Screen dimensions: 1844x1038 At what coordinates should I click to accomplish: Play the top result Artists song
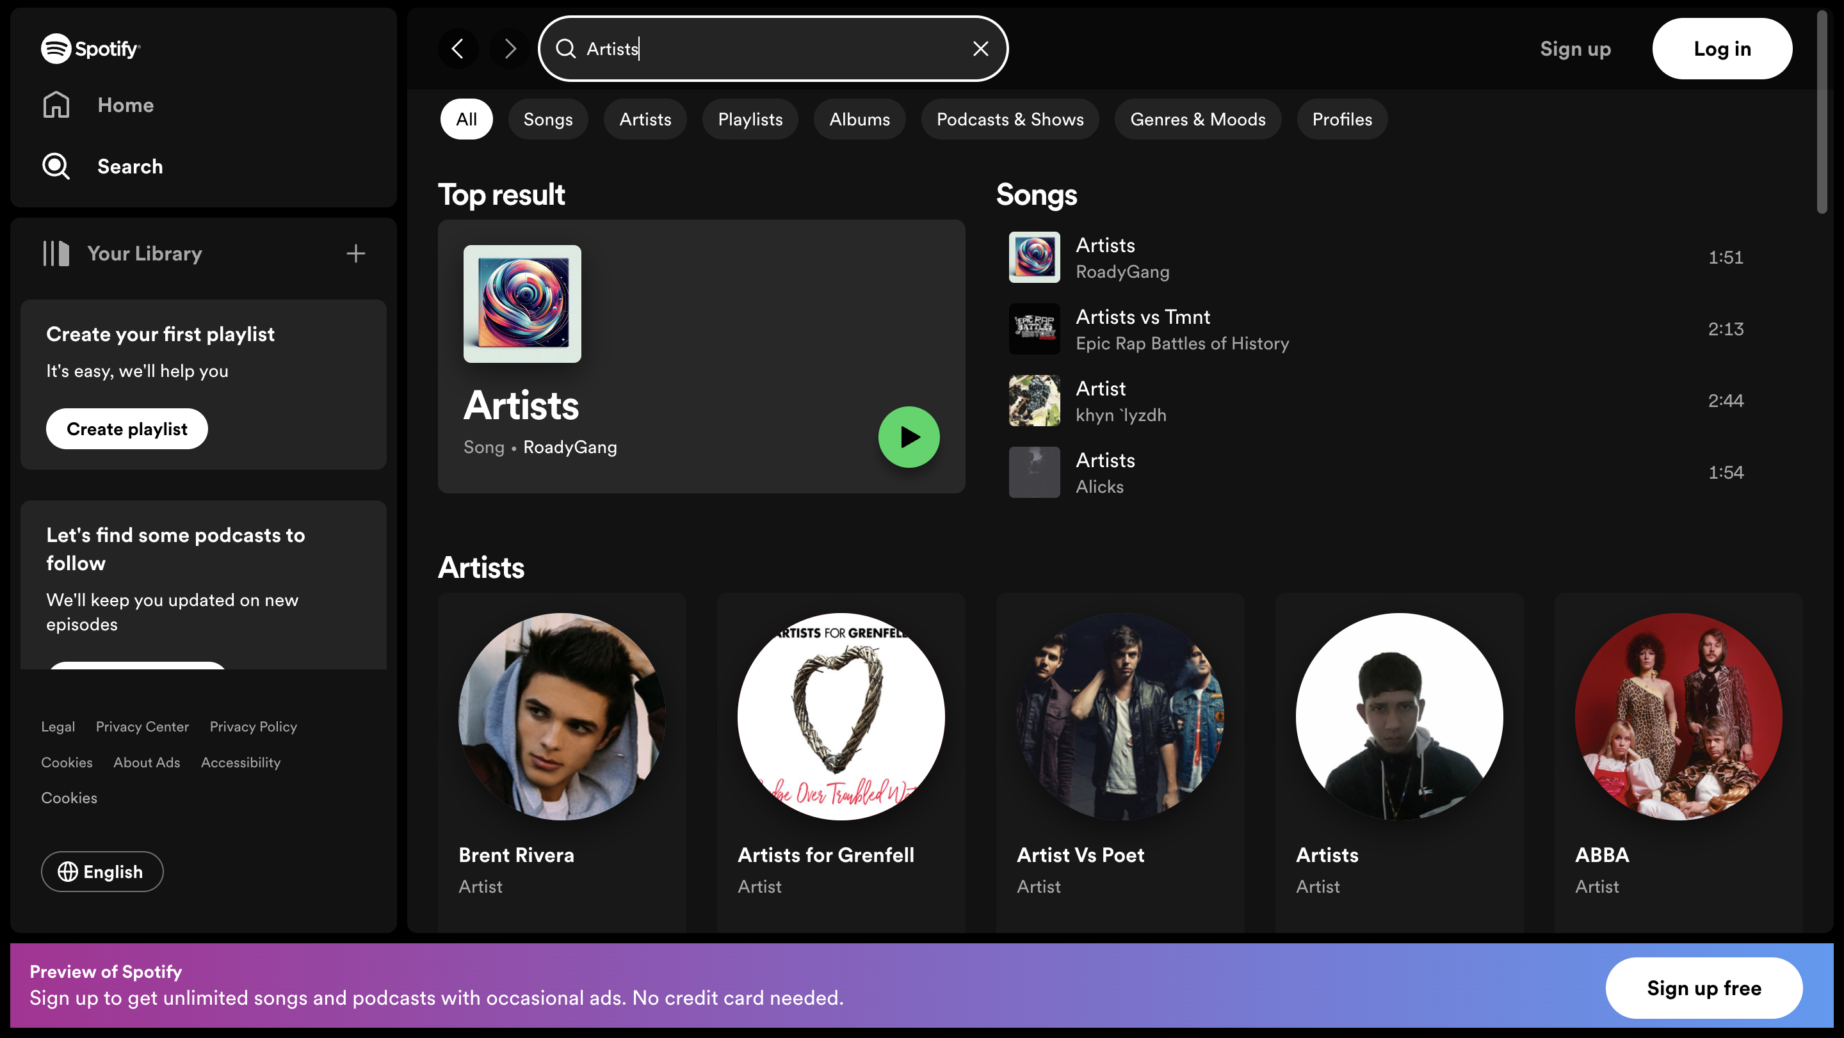[x=909, y=437]
